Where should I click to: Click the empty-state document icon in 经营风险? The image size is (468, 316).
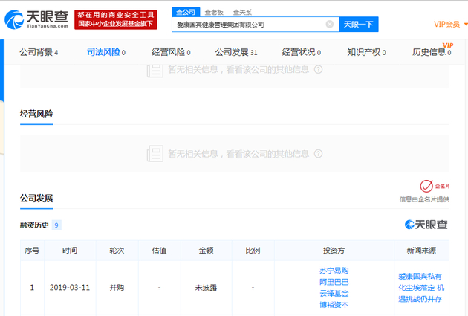(x=155, y=154)
